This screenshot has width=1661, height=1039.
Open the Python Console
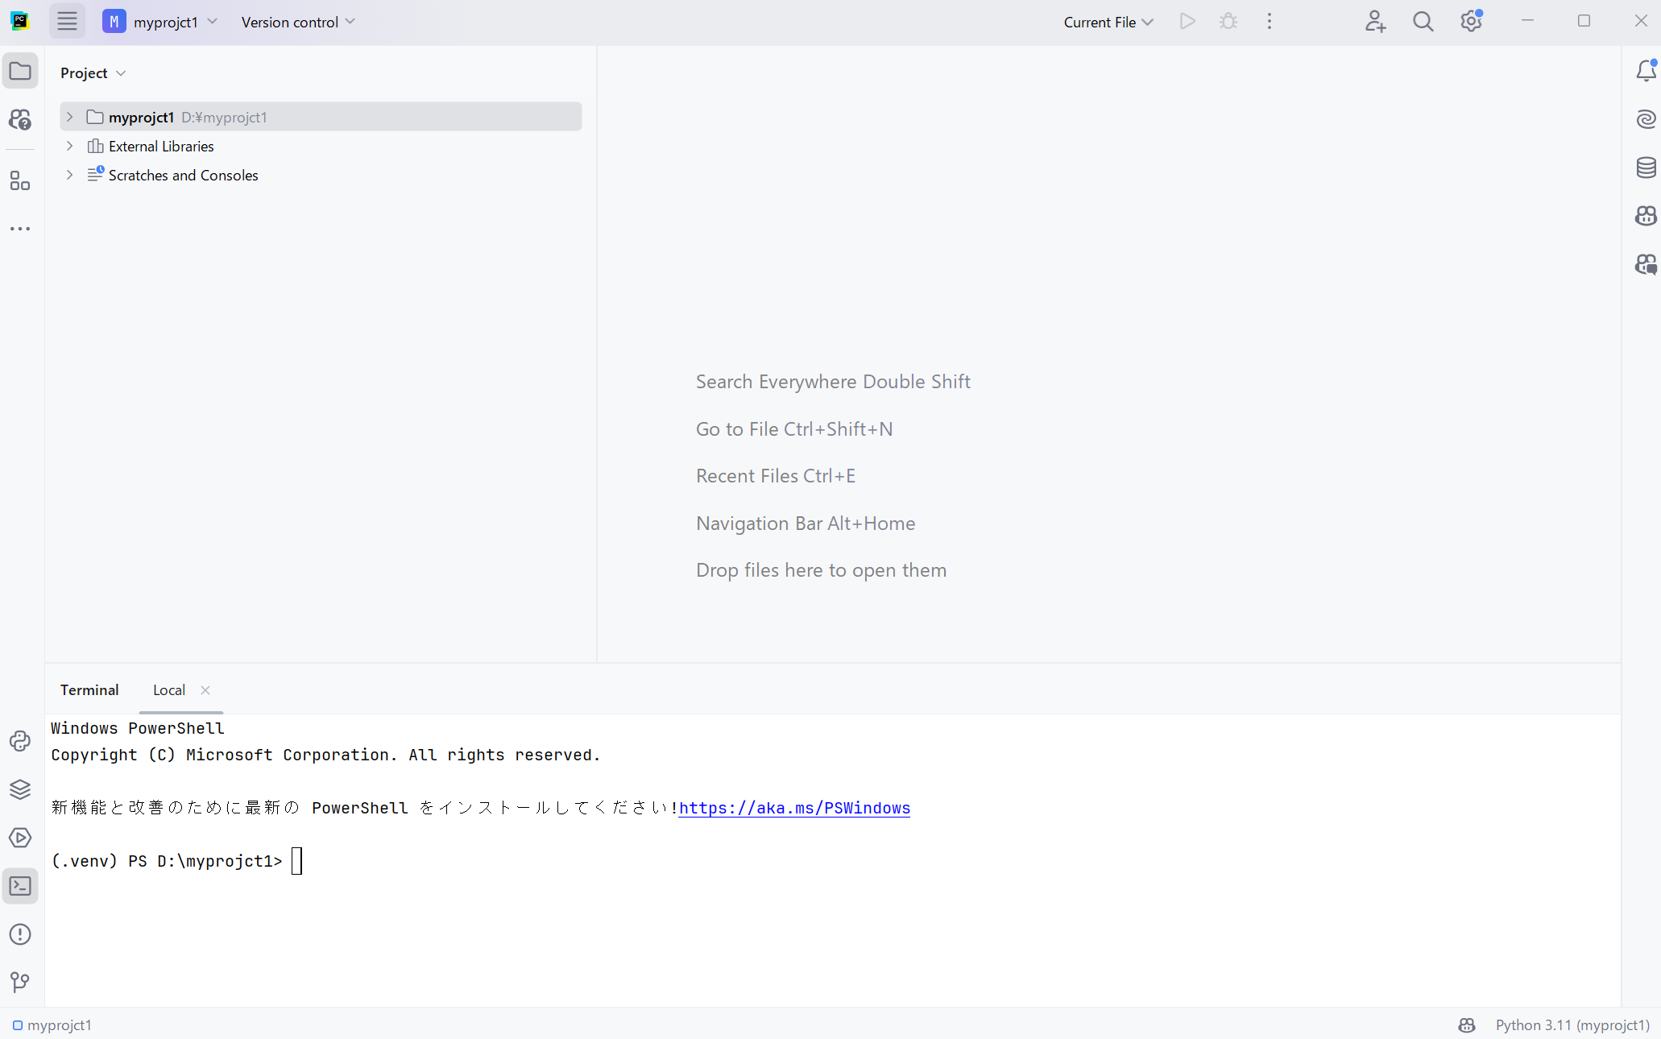point(19,741)
